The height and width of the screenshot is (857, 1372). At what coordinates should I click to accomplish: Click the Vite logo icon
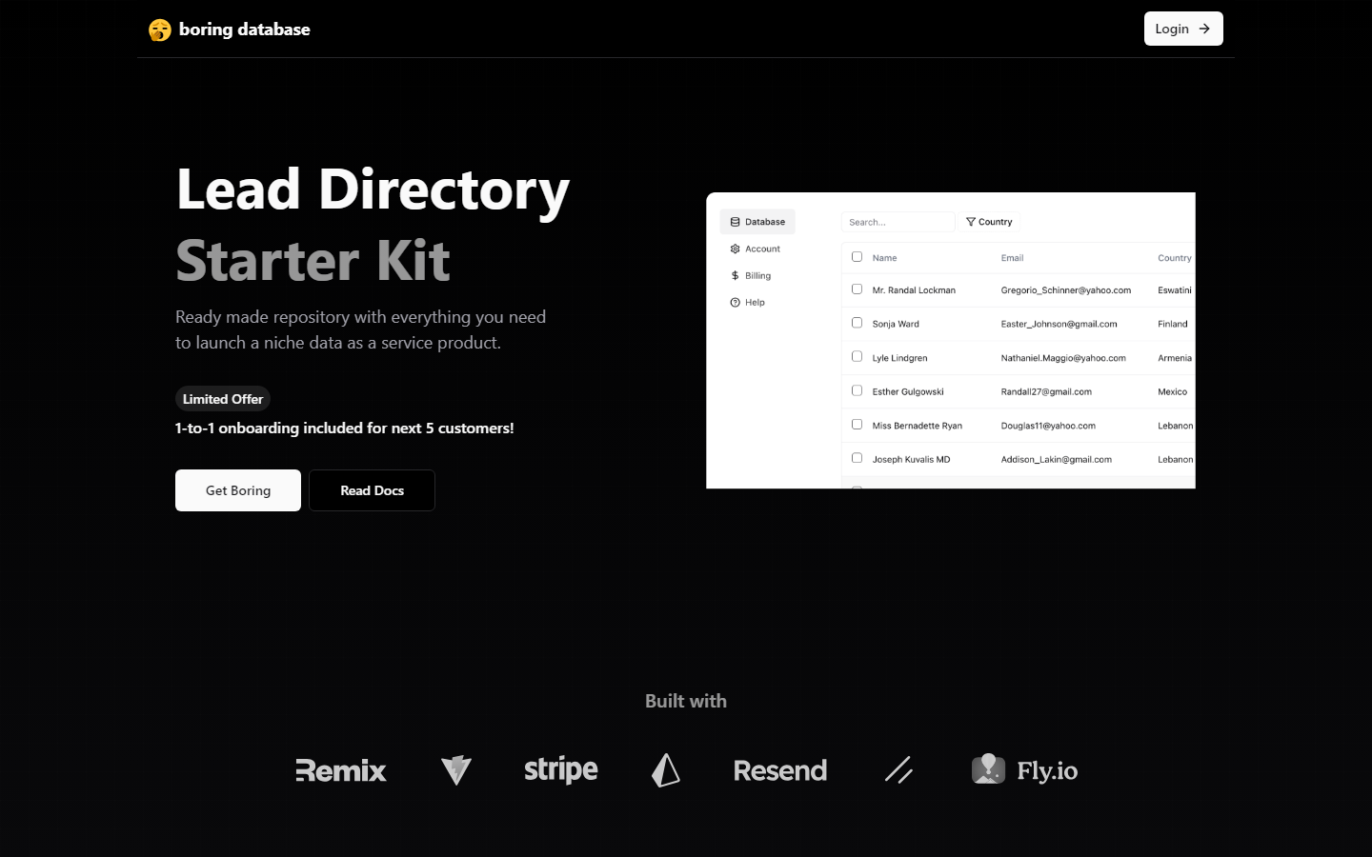point(456,770)
